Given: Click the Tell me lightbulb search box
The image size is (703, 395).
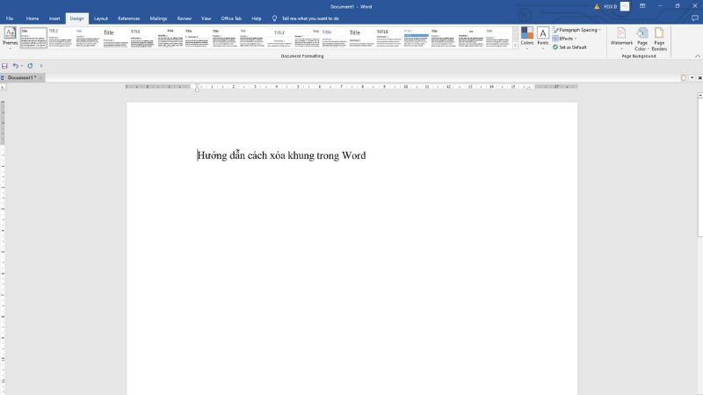Looking at the screenshot, I should [x=308, y=18].
